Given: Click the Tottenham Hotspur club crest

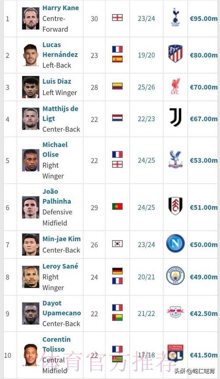Looking at the screenshot, I should [176, 17].
